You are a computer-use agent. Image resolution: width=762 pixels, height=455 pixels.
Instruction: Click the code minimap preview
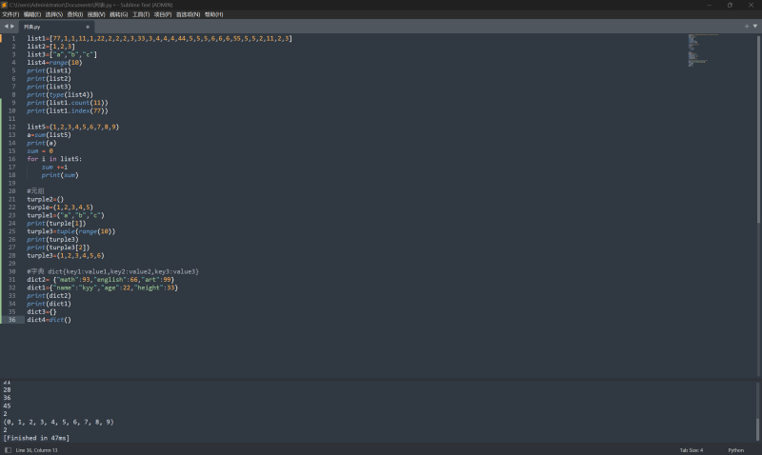705,57
